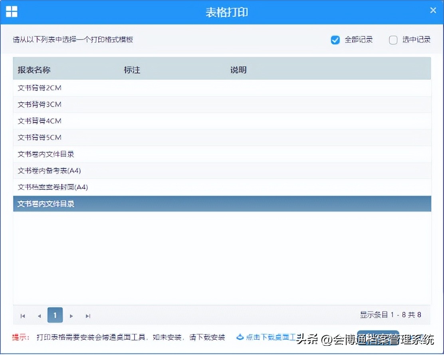Click the previous page arrow
Image resolution: width=444 pixels, height=355 pixels.
39,315
